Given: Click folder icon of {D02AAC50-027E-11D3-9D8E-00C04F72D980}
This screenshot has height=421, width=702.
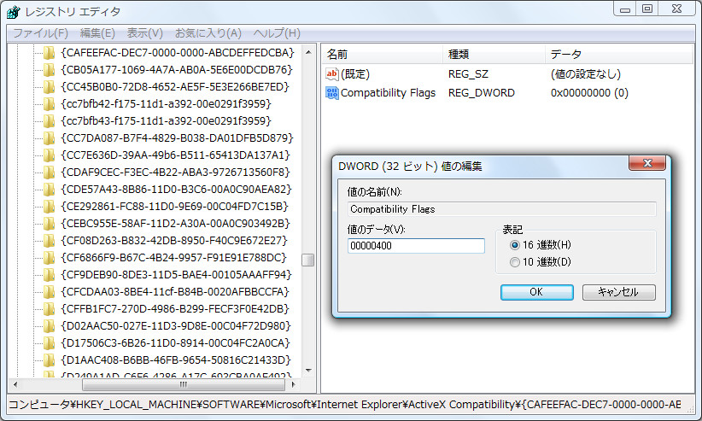Looking at the screenshot, I should point(49,326).
